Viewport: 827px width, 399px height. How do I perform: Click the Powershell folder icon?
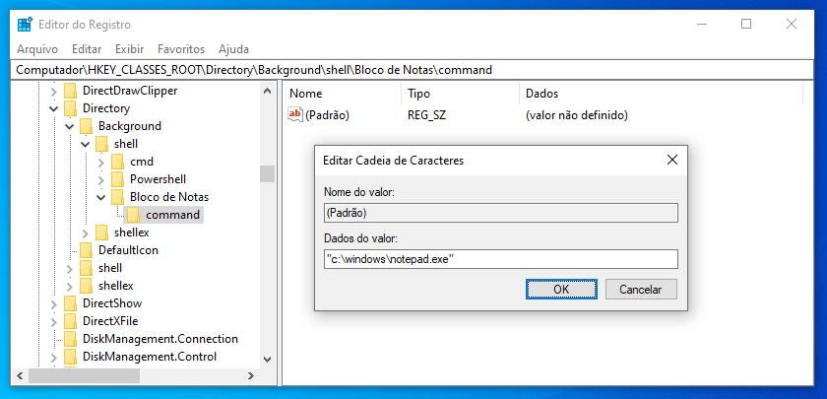tap(117, 179)
